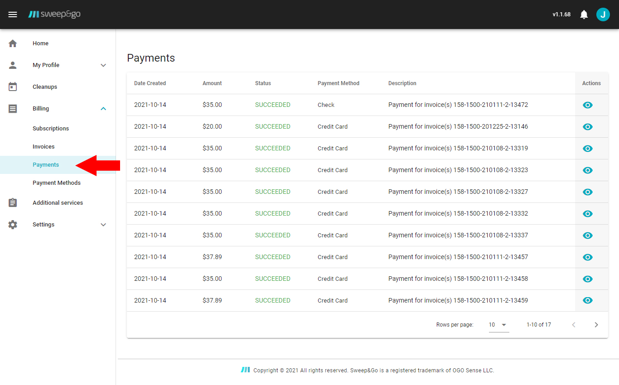
Task: Click the Sweep&Go logo
Action: point(54,14)
